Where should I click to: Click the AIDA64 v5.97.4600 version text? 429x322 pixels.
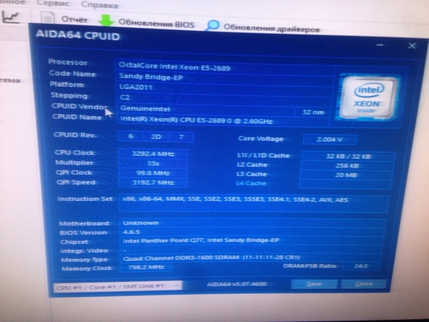[237, 284]
